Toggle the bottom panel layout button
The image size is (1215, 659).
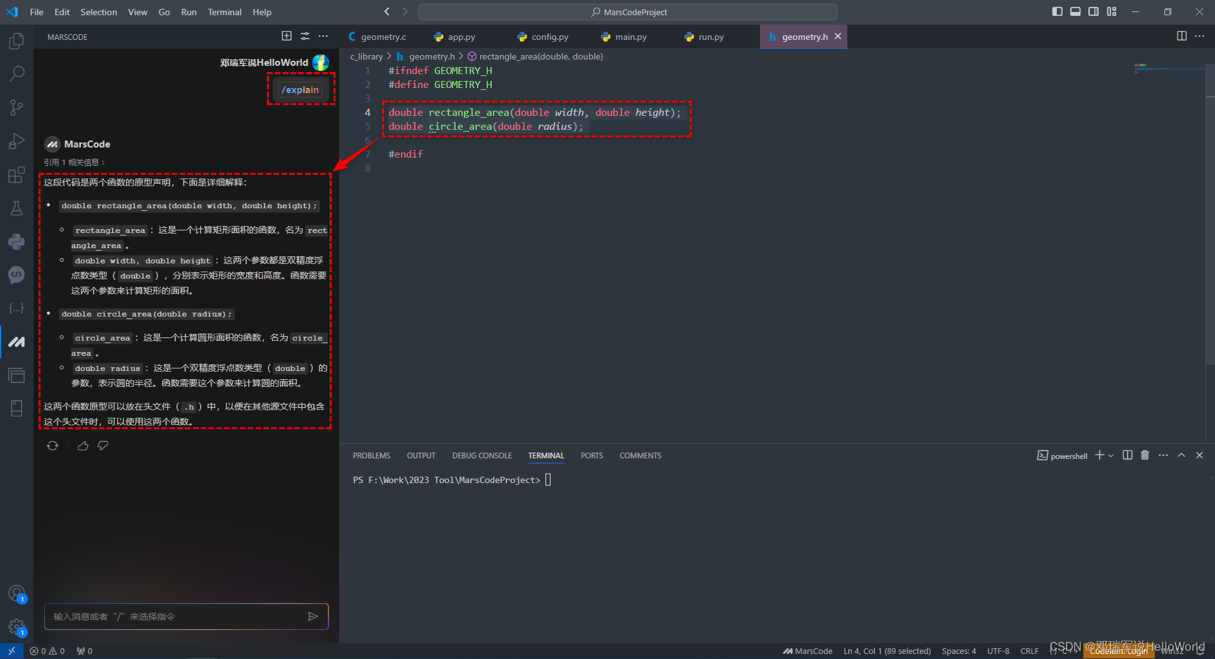[x=1075, y=11]
